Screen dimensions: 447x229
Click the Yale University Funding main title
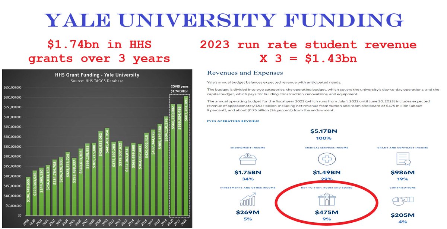coord(223,20)
